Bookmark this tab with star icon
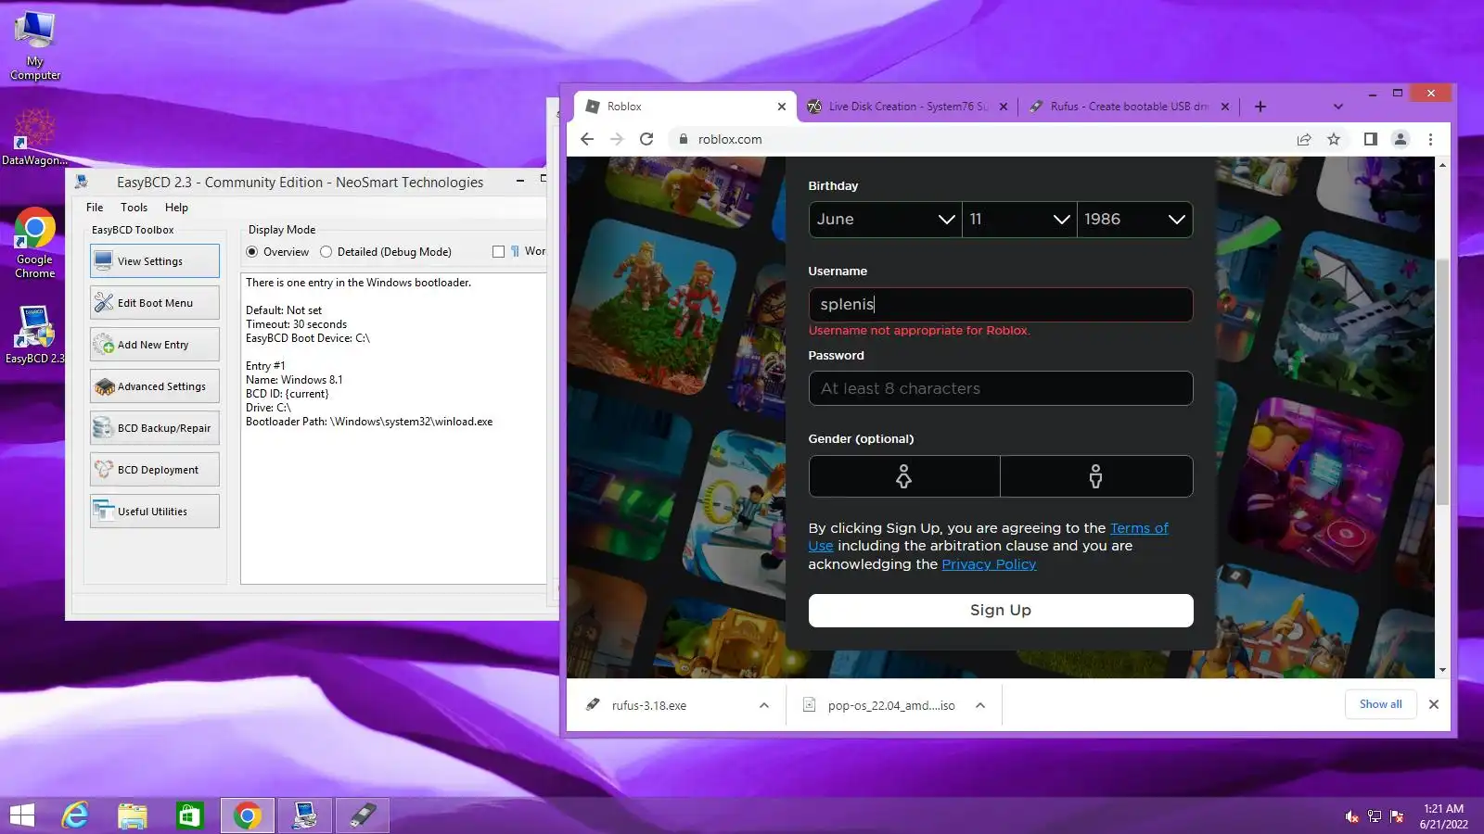The width and height of the screenshot is (1484, 834). (x=1334, y=139)
